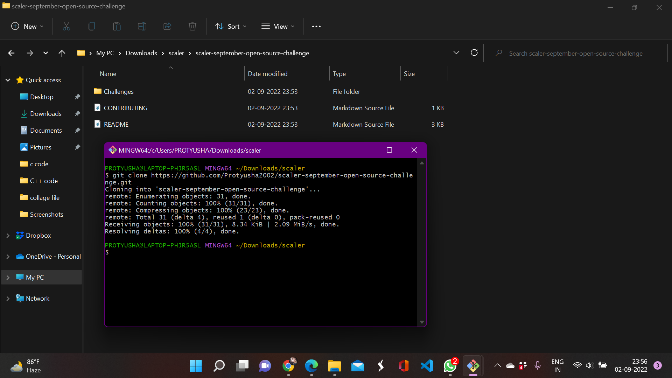Open WhatsApp from the taskbar

[x=450, y=366]
